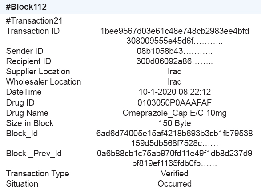The height and width of the screenshot is (191, 261).
Task: Select the Verified transaction type value
Action: pos(175,173)
